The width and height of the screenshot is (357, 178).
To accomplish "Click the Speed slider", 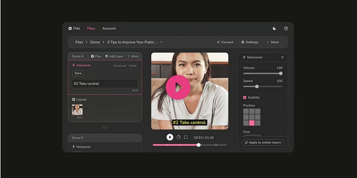I will pyautogui.click(x=263, y=86).
